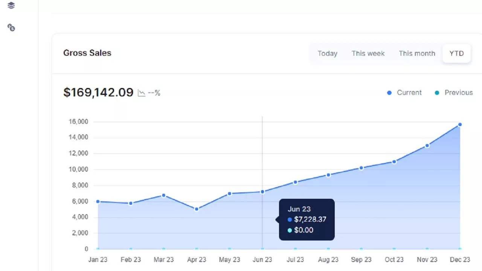Click the $7,228.37 value in tooltip
This screenshot has width=482, height=271.
310,219
